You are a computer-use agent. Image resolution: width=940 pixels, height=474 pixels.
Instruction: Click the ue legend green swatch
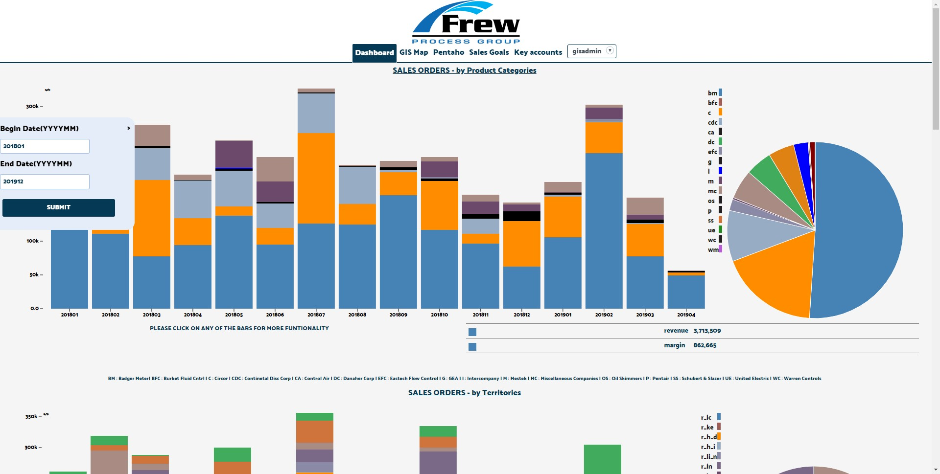720,229
